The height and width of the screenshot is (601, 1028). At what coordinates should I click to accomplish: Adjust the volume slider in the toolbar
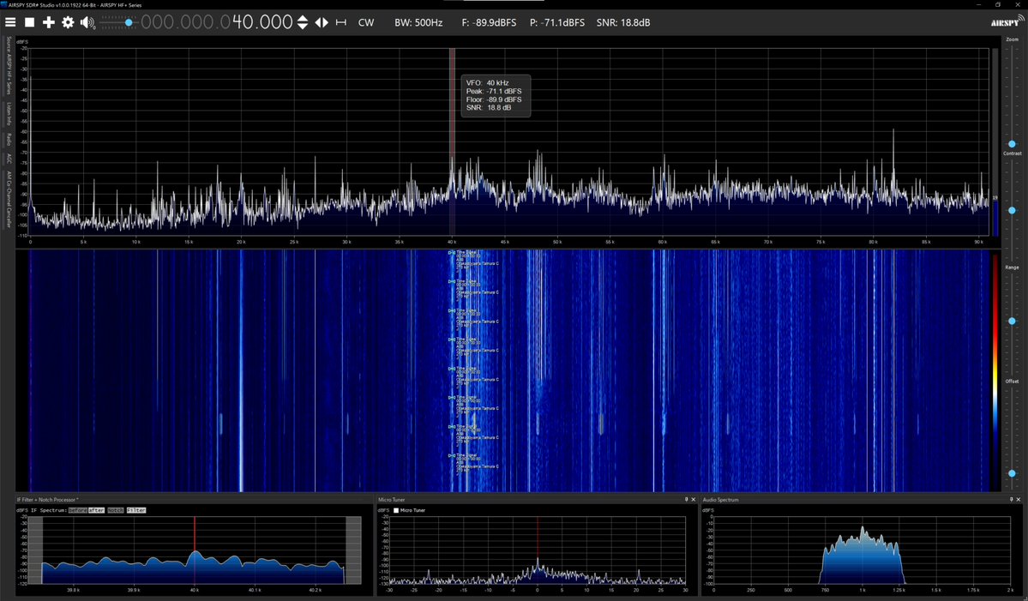pos(127,21)
